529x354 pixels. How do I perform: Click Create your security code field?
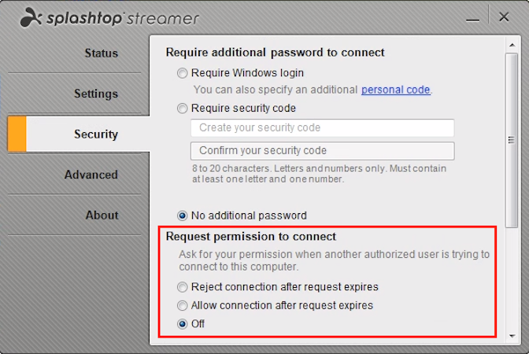tap(322, 127)
